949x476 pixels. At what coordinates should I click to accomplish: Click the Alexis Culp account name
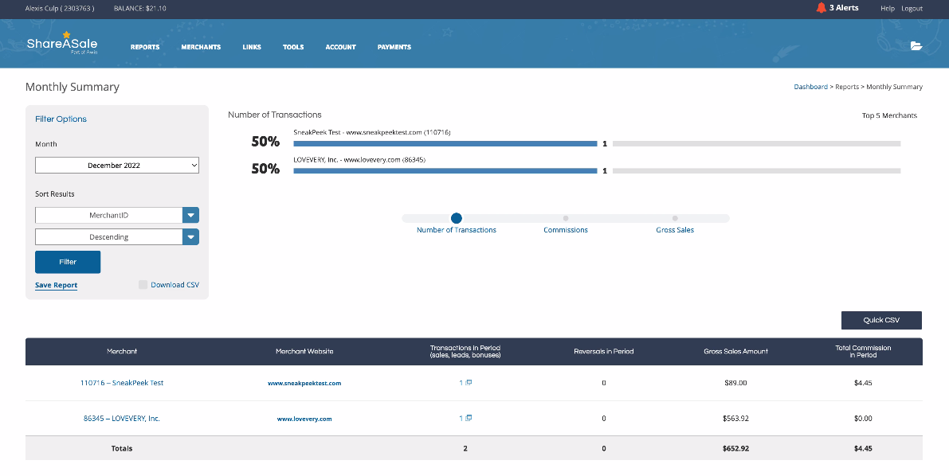[x=60, y=9]
